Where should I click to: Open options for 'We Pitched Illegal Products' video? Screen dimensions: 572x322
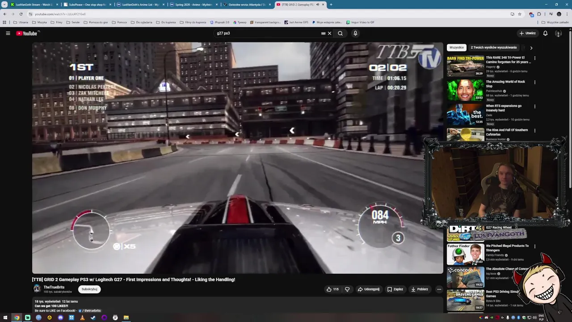(x=534, y=246)
